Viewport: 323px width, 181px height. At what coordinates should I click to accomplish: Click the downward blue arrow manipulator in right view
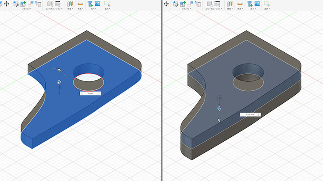[x=219, y=108]
